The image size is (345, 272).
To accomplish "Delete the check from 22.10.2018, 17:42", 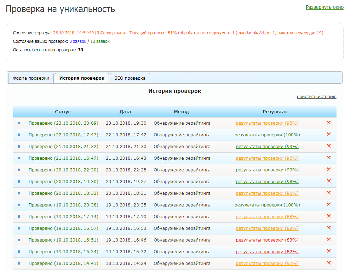I will [x=329, y=134].
